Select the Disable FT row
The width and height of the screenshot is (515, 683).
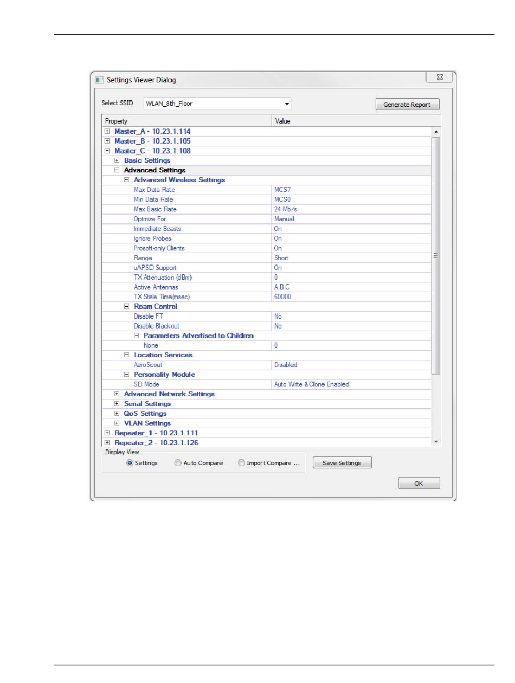coord(267,316)
